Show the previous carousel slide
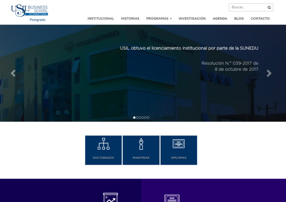The width and height of the screenshot is (286, 202). [13, 73]
